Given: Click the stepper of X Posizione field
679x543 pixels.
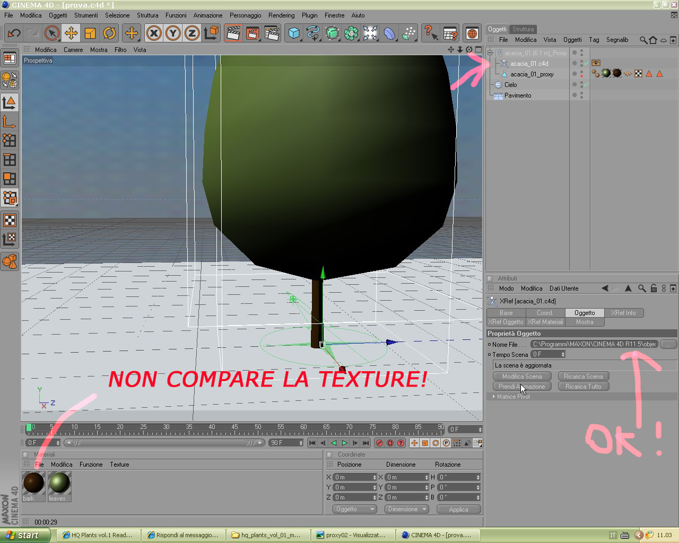Looking at the screenshot, I should pos(375,477).
